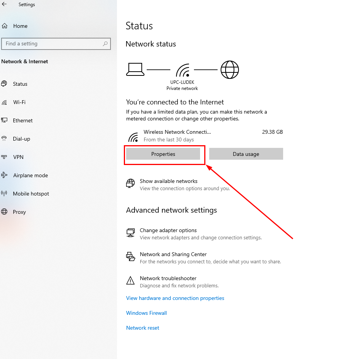The height and width of the screenshot is (359, 354).
Task: Go to the Dial-up section
Action: (21, 139)
